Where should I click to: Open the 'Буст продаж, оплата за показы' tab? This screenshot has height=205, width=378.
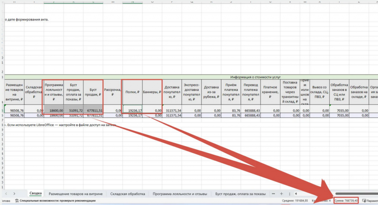[240, 194]
